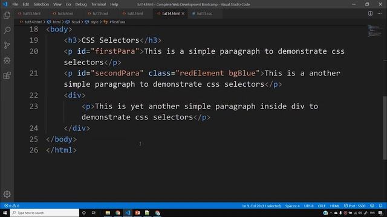
Task: Click the errors and warnings status indicator
Action: (11, 206)
